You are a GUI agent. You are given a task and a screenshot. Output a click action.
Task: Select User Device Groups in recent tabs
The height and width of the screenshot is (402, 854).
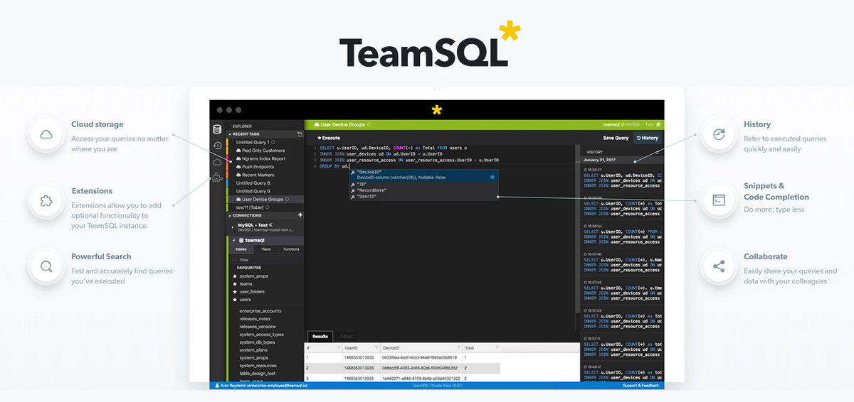pyautogui.click(x=265, y=200)
